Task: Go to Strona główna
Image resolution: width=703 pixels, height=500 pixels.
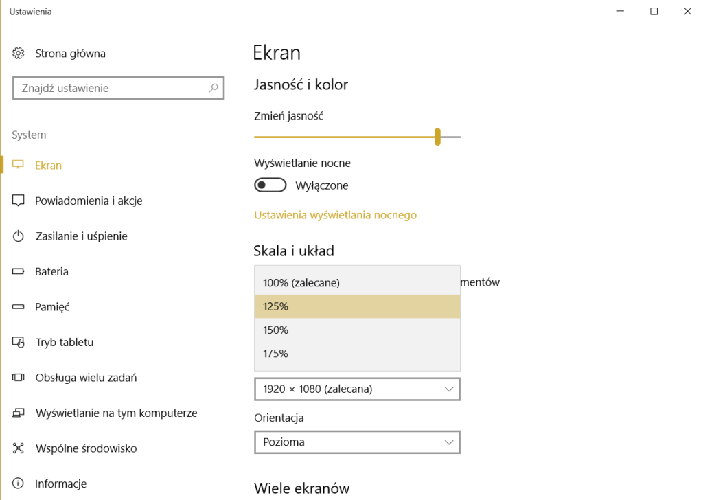Action: click(x=71, y=54)
